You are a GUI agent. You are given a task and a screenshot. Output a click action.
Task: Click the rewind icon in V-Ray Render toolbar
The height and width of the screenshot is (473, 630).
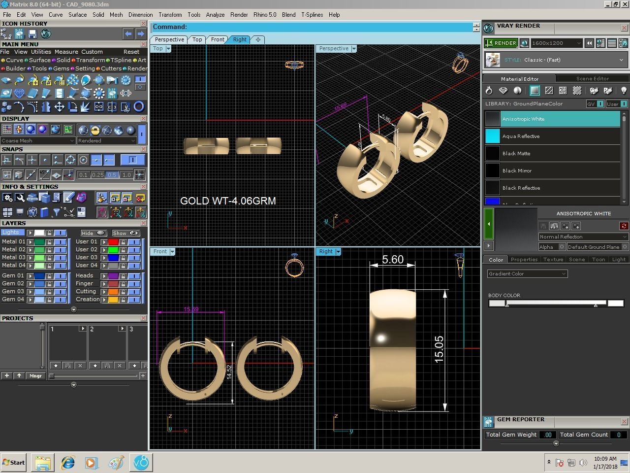pyautogui.click(x=589, y=43)
